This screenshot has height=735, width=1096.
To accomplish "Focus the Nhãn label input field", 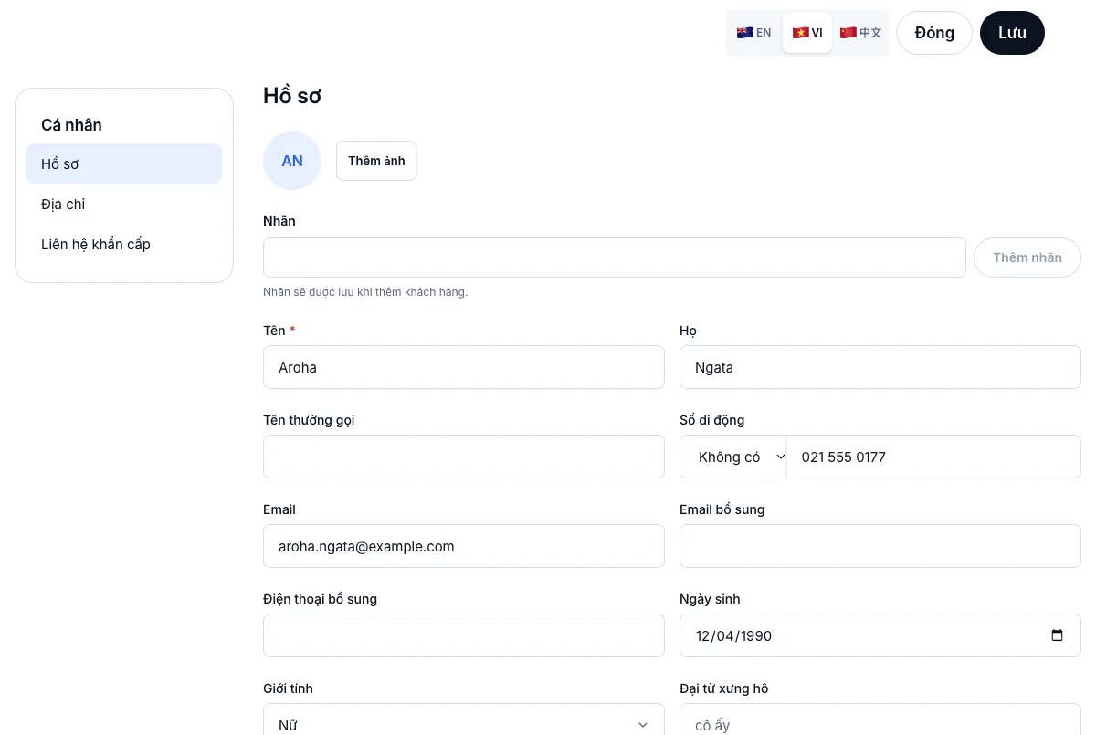I will (615, 257).
